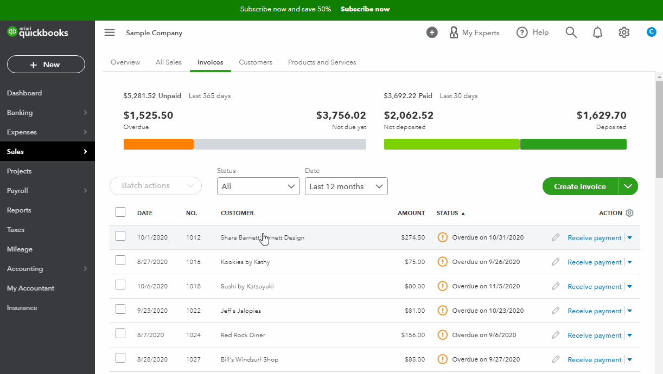Edit invoice 1016 with pencil icon
The height and width of the screenshot is (374, 663).
[555, 262]
